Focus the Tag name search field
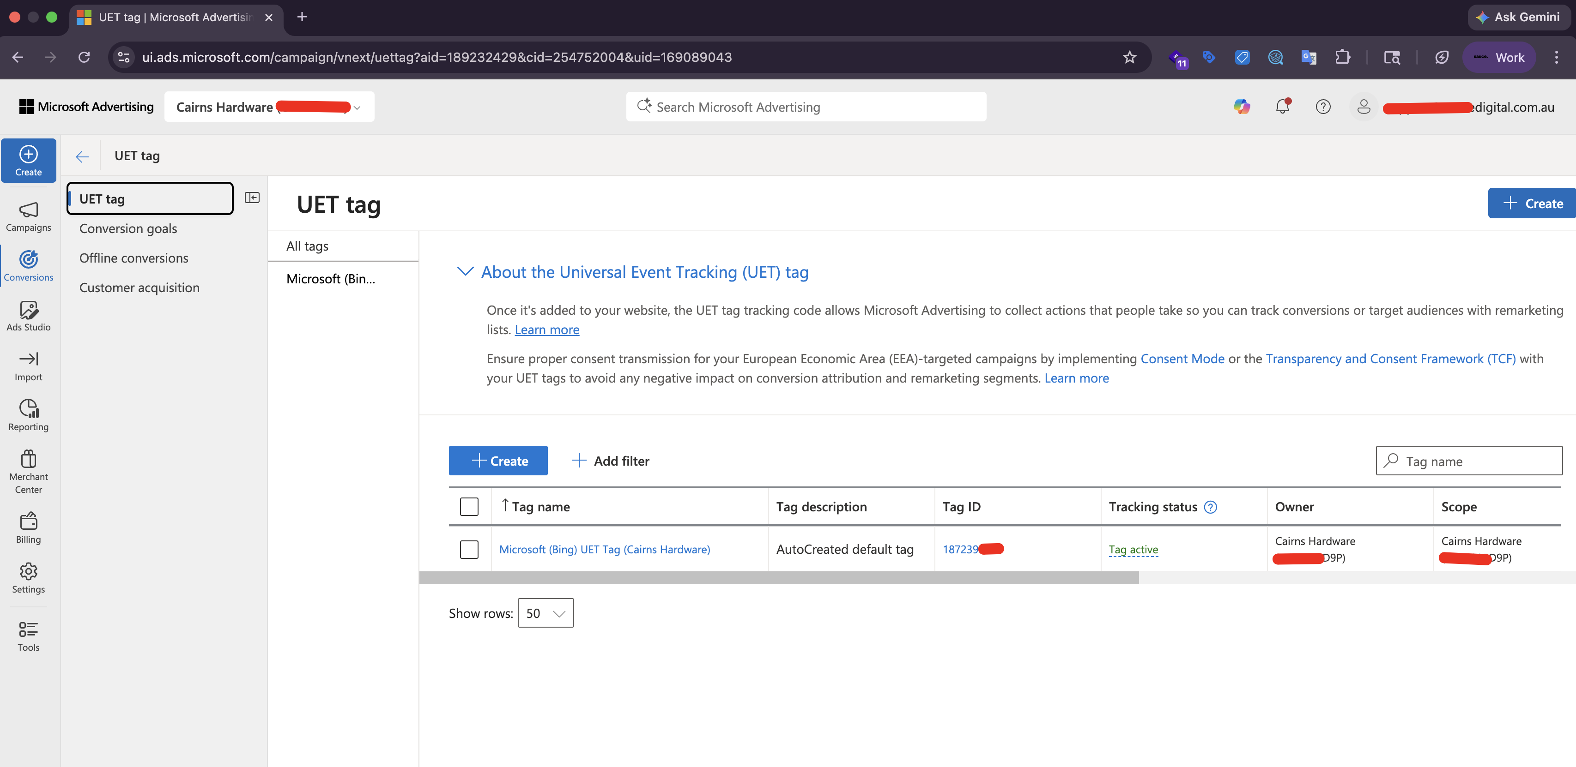This screenshot has height=767, width=1576. point(1469,461)
